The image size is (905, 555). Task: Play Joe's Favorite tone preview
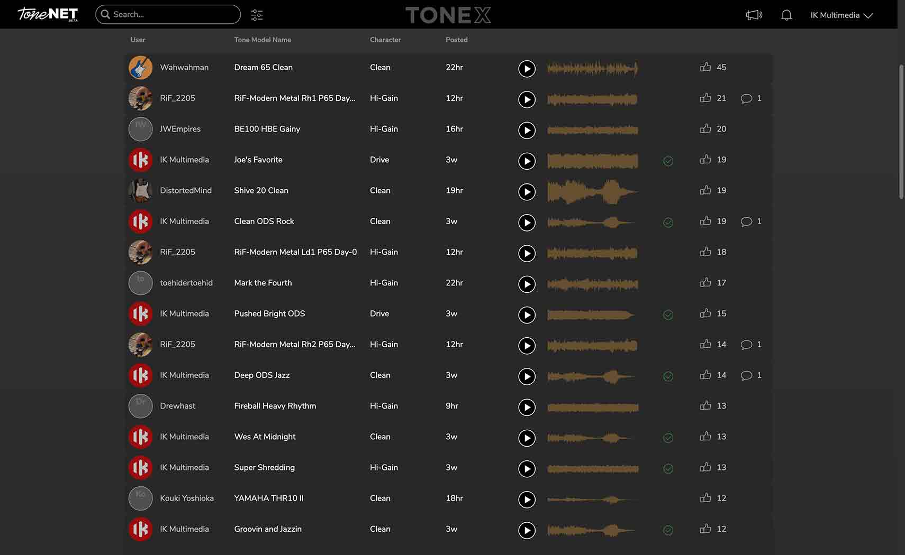pyautogui.click(x=527, y=161)
